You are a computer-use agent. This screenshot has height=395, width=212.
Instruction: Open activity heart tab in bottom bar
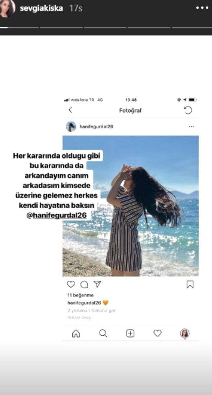pyautogui.click(x=157, y=333)
